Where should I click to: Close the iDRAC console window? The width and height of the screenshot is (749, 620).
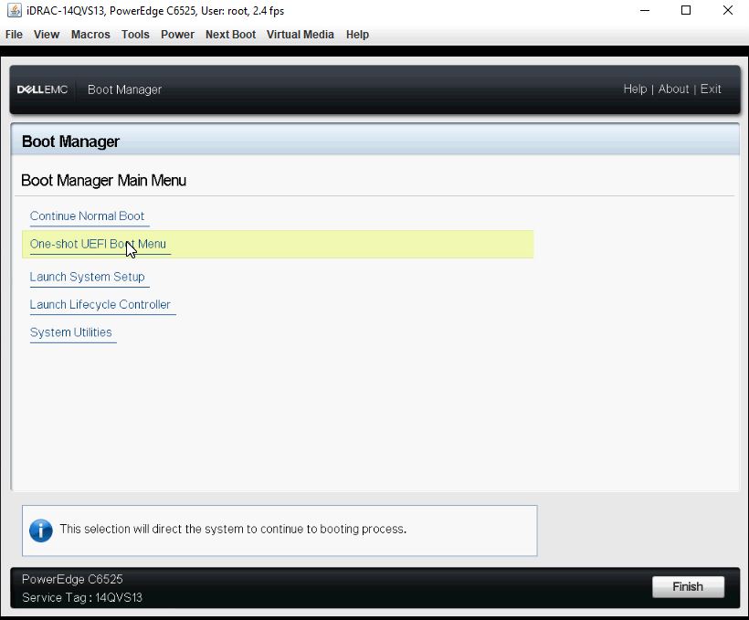pos(727,11)
